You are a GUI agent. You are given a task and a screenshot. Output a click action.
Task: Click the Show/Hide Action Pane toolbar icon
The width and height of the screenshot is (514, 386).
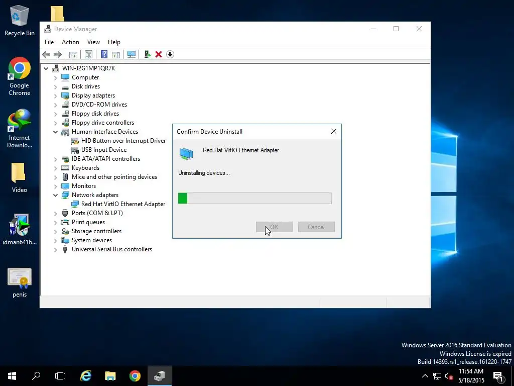(116, 54)
